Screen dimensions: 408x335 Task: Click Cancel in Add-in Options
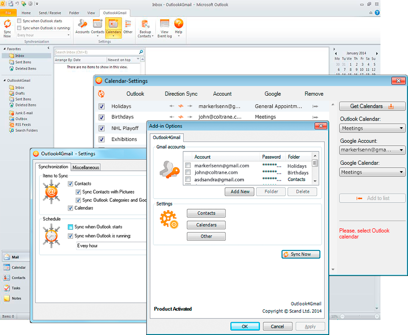point(277,326)
